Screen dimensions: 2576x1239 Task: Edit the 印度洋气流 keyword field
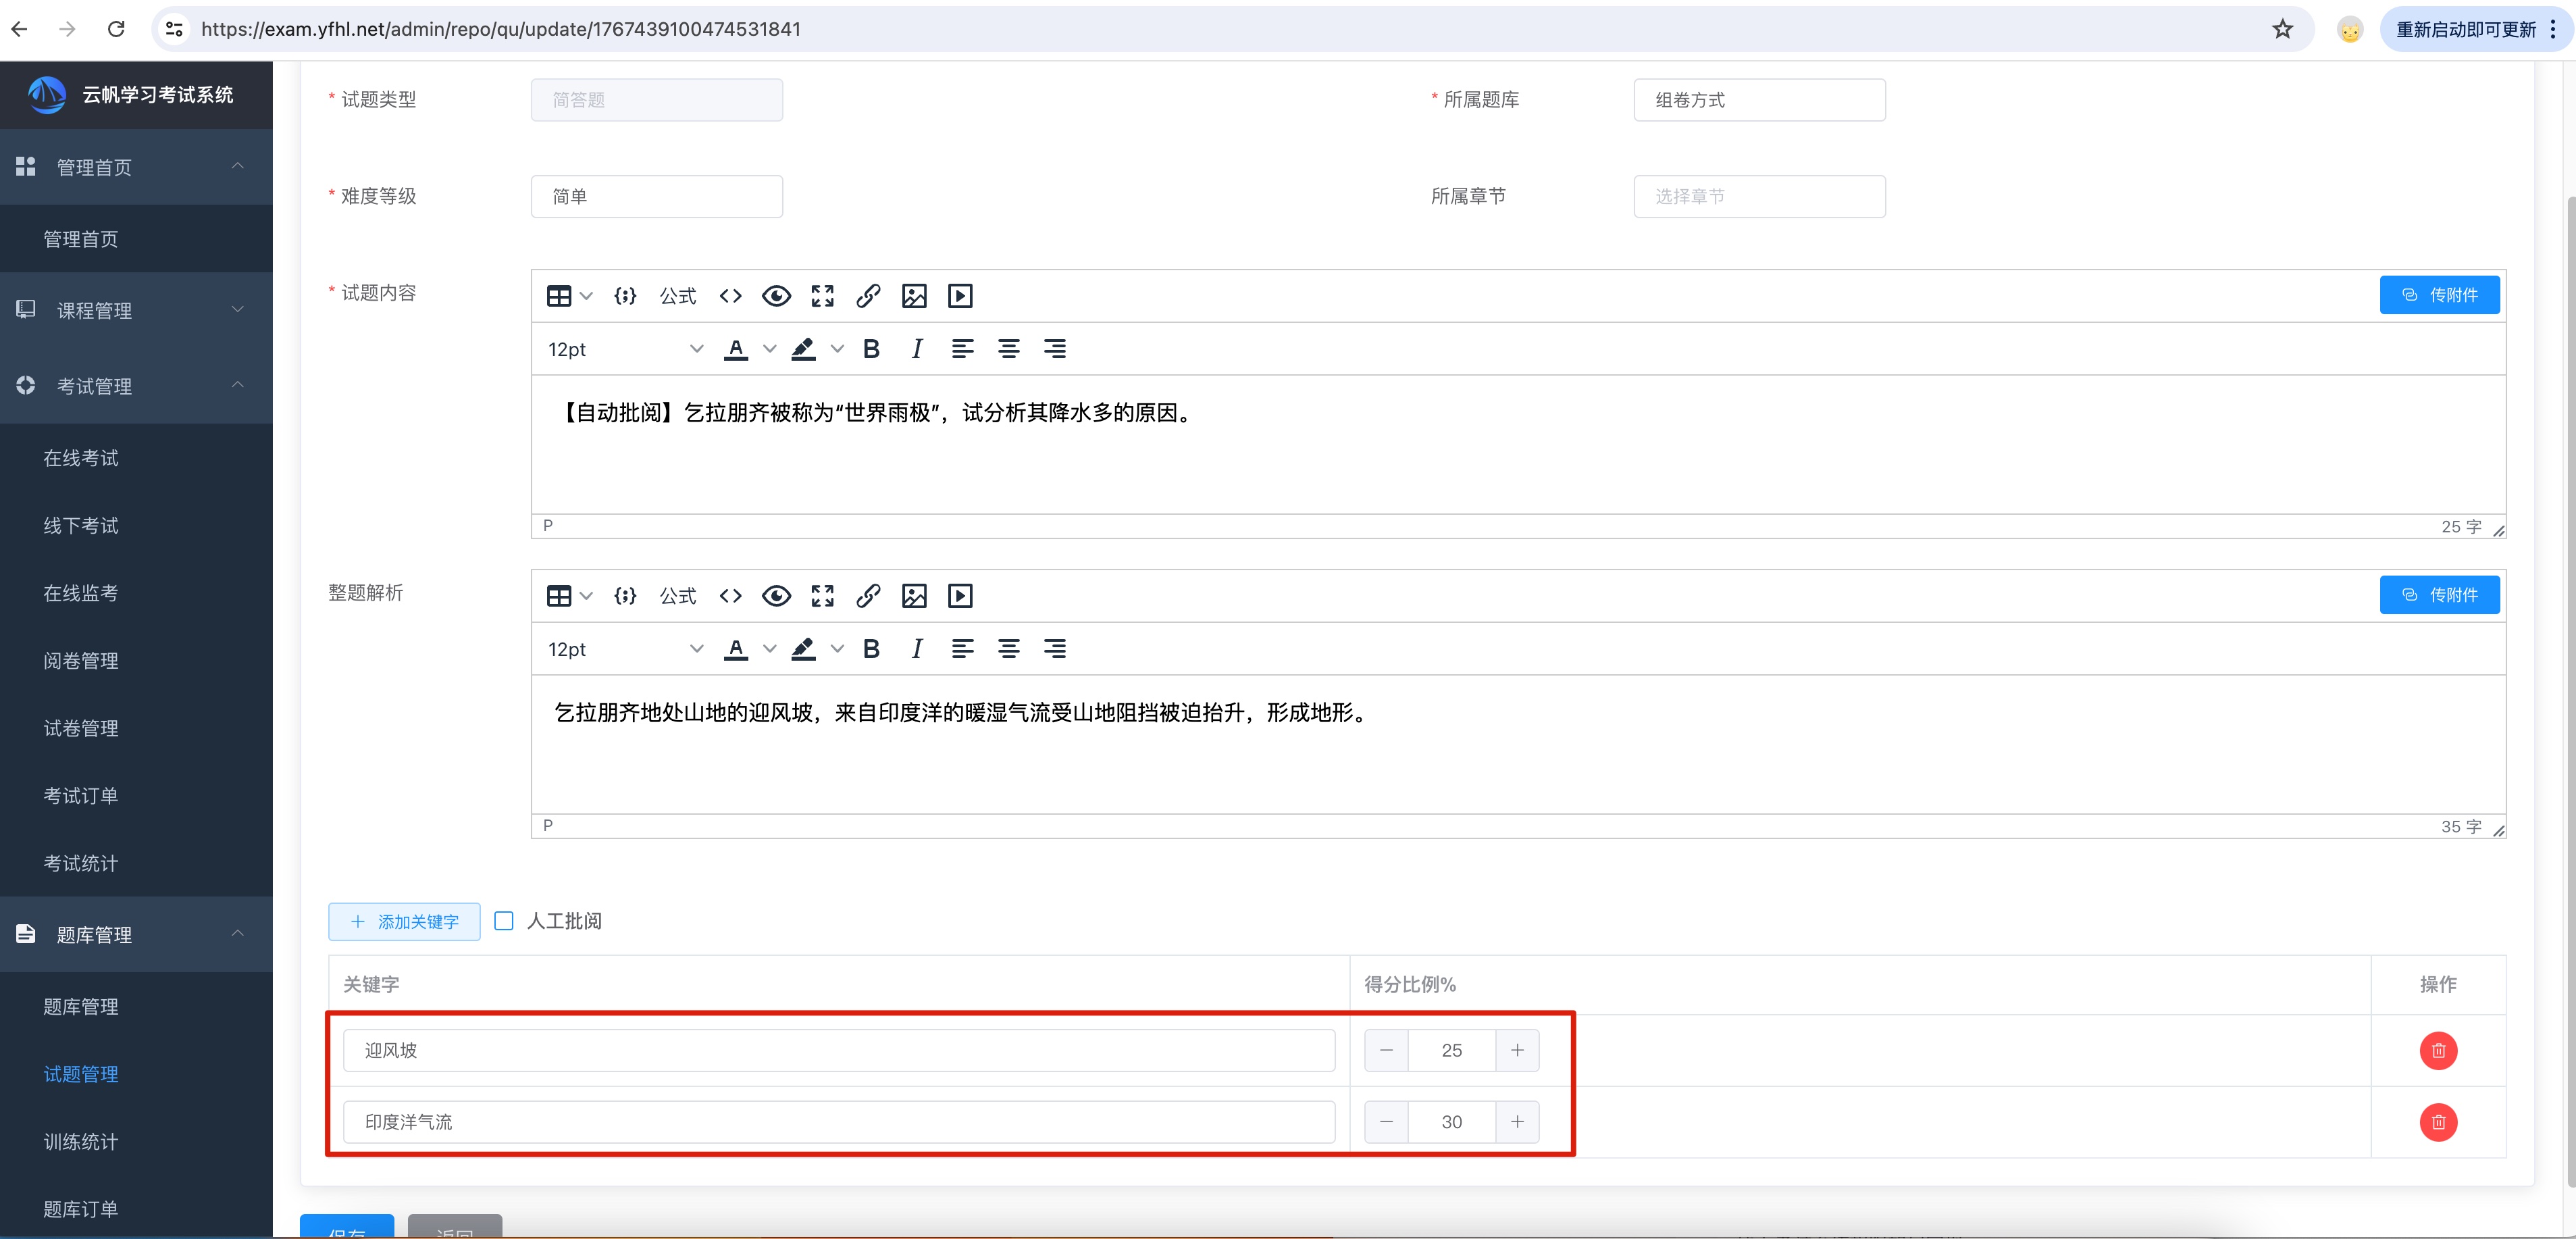(839, 1122)
